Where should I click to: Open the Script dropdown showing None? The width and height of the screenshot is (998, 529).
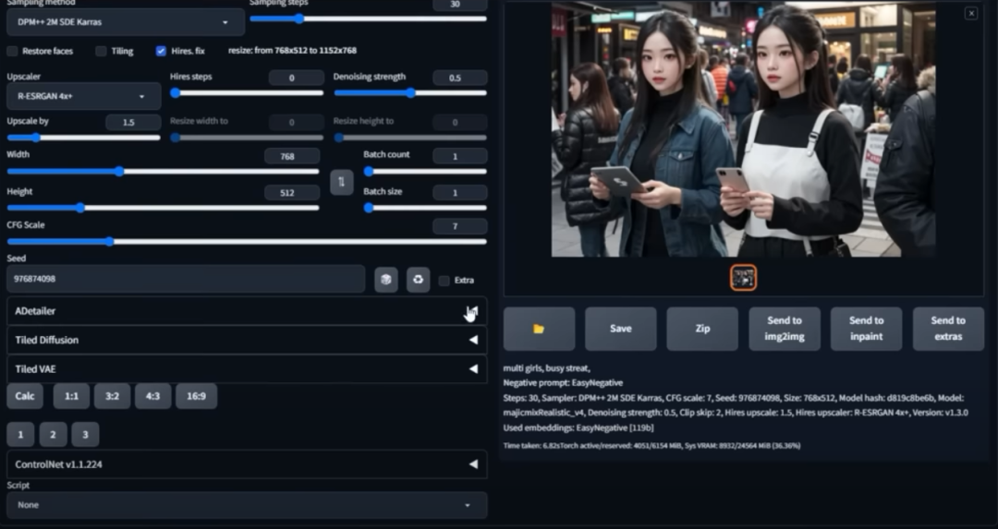(x=247, y=505)
